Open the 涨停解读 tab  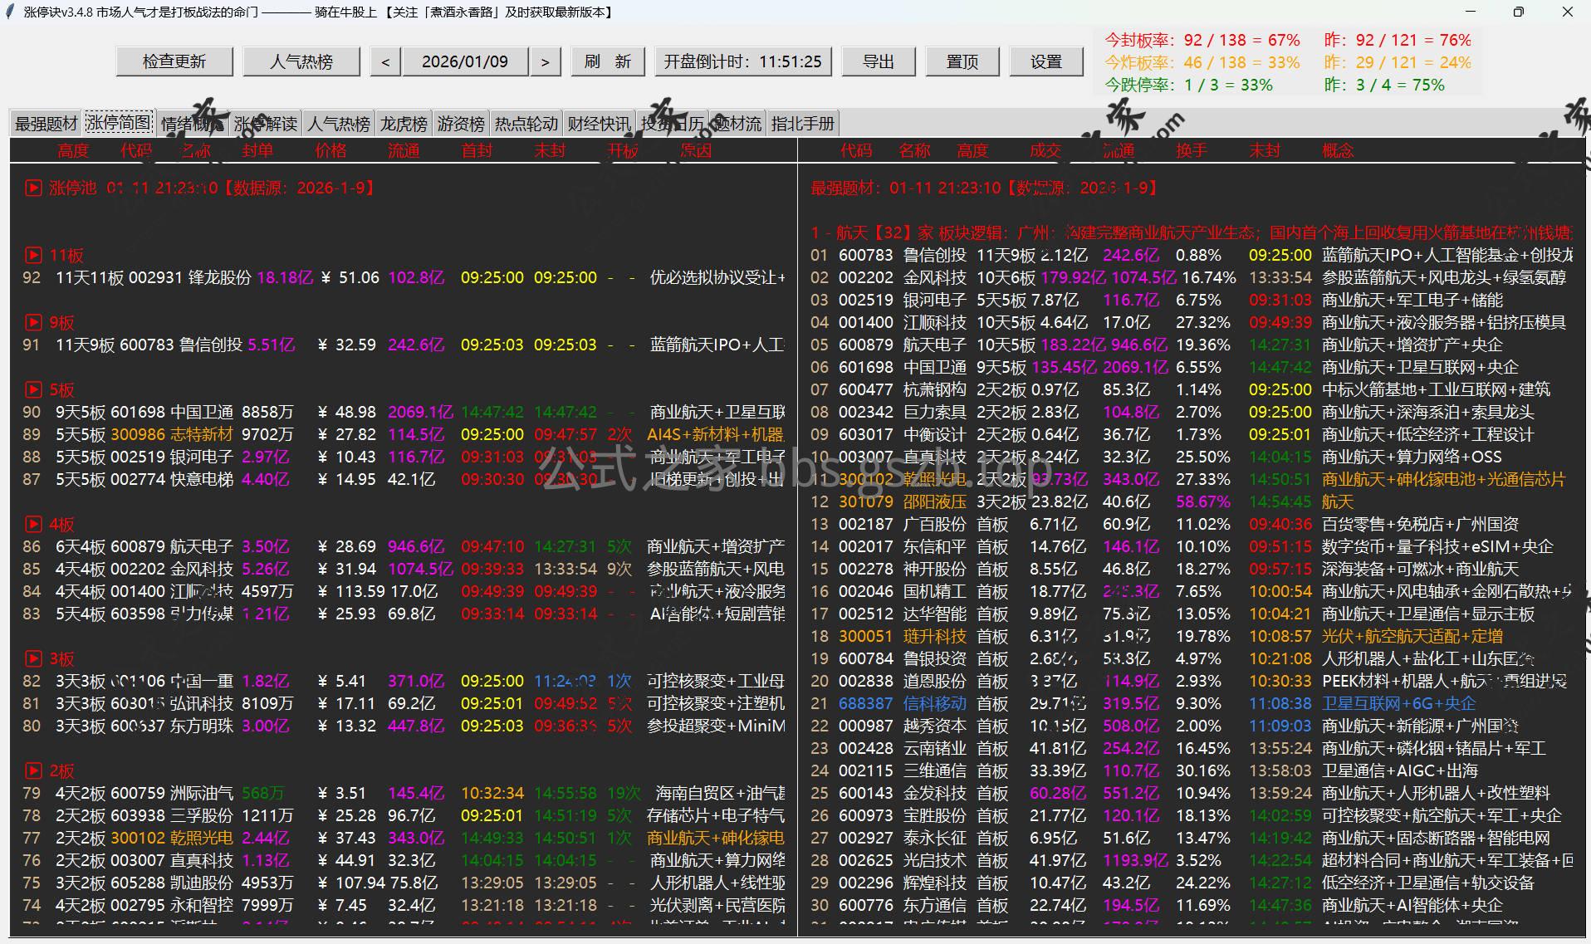point(266,124)
